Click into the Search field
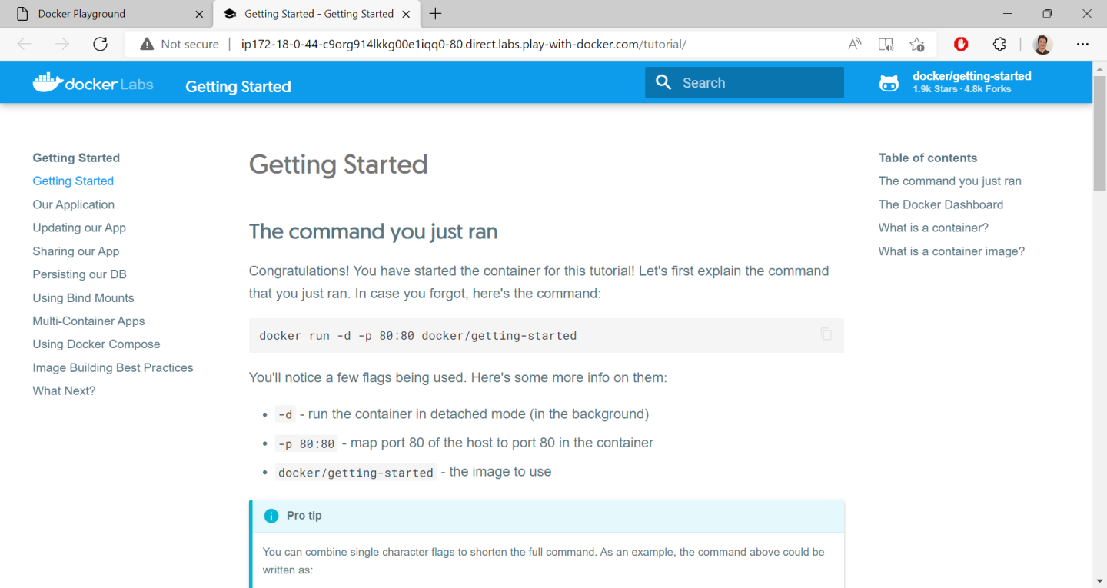Viewport: 1107px width, 588px height. tap(744, 82)
